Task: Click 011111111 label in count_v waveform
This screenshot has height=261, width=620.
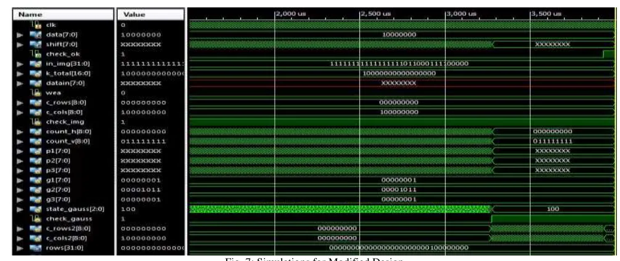Action: [x=552, y=141]
